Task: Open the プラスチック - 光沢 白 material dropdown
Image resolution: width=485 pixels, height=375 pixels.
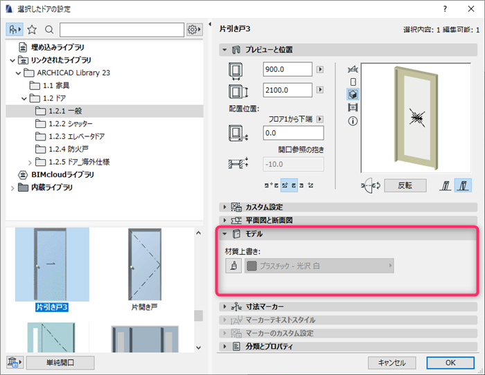Action: click(x=319, y=266)
